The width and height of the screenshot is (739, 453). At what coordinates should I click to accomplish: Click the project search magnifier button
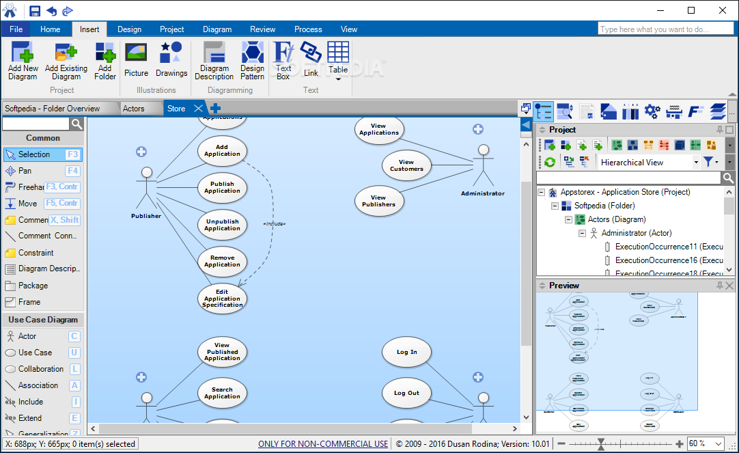pos(728,178)
